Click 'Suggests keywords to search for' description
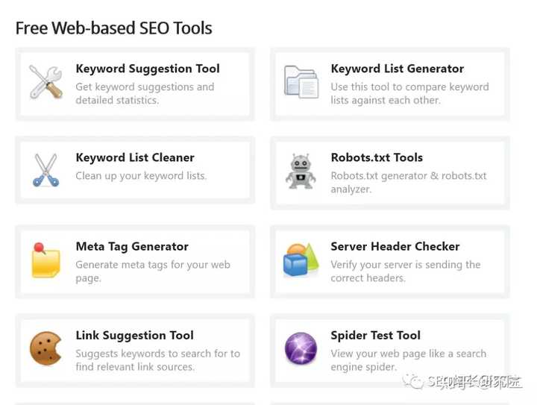This screenshot has width=537, height=405. (158, 360)
